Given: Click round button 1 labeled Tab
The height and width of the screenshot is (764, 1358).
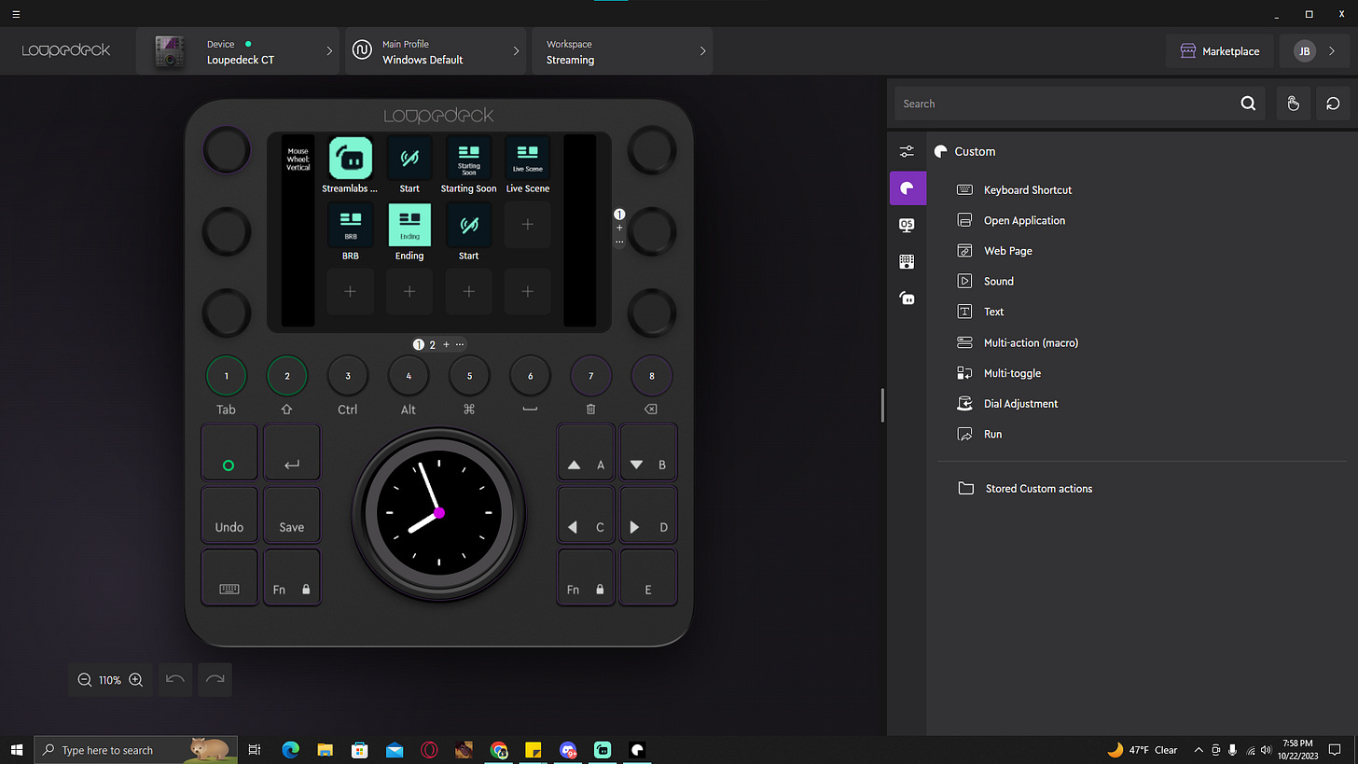Looking at the screenshot, I should coord(227,376).
